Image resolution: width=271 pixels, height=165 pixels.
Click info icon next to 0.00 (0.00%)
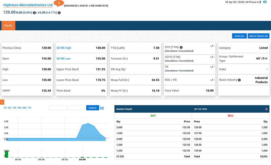(34, 13)
